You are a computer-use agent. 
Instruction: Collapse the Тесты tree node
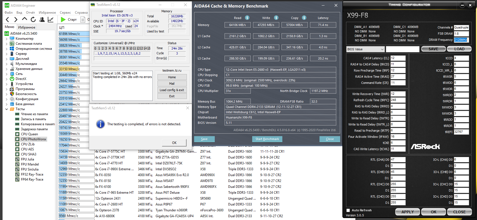pos(6,109)
